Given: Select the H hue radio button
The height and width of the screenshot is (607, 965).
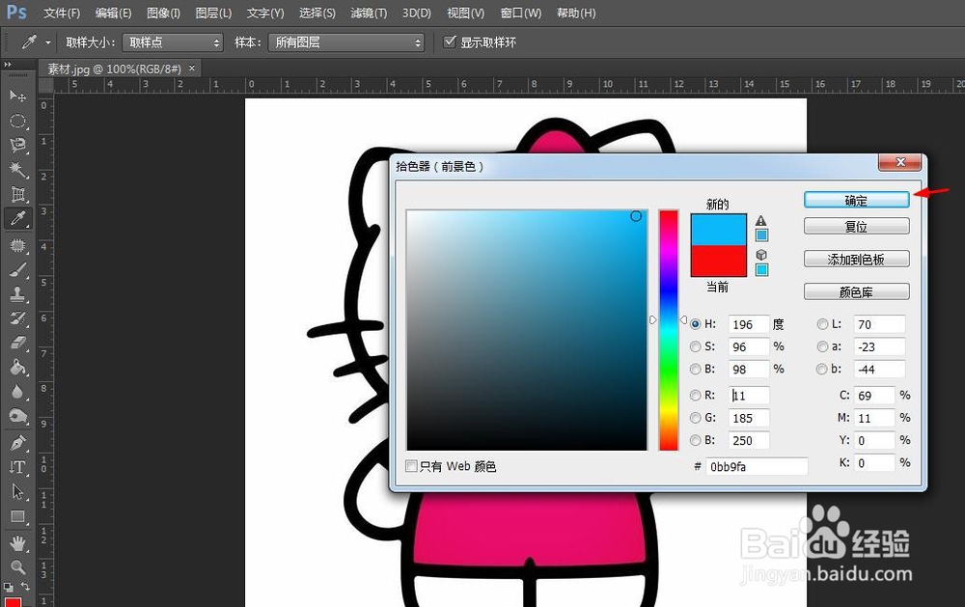Looking at the screenshot, I should point(696,324).
